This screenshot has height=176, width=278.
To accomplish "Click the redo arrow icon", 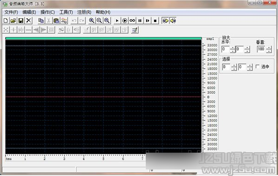I will coord(82,21).
